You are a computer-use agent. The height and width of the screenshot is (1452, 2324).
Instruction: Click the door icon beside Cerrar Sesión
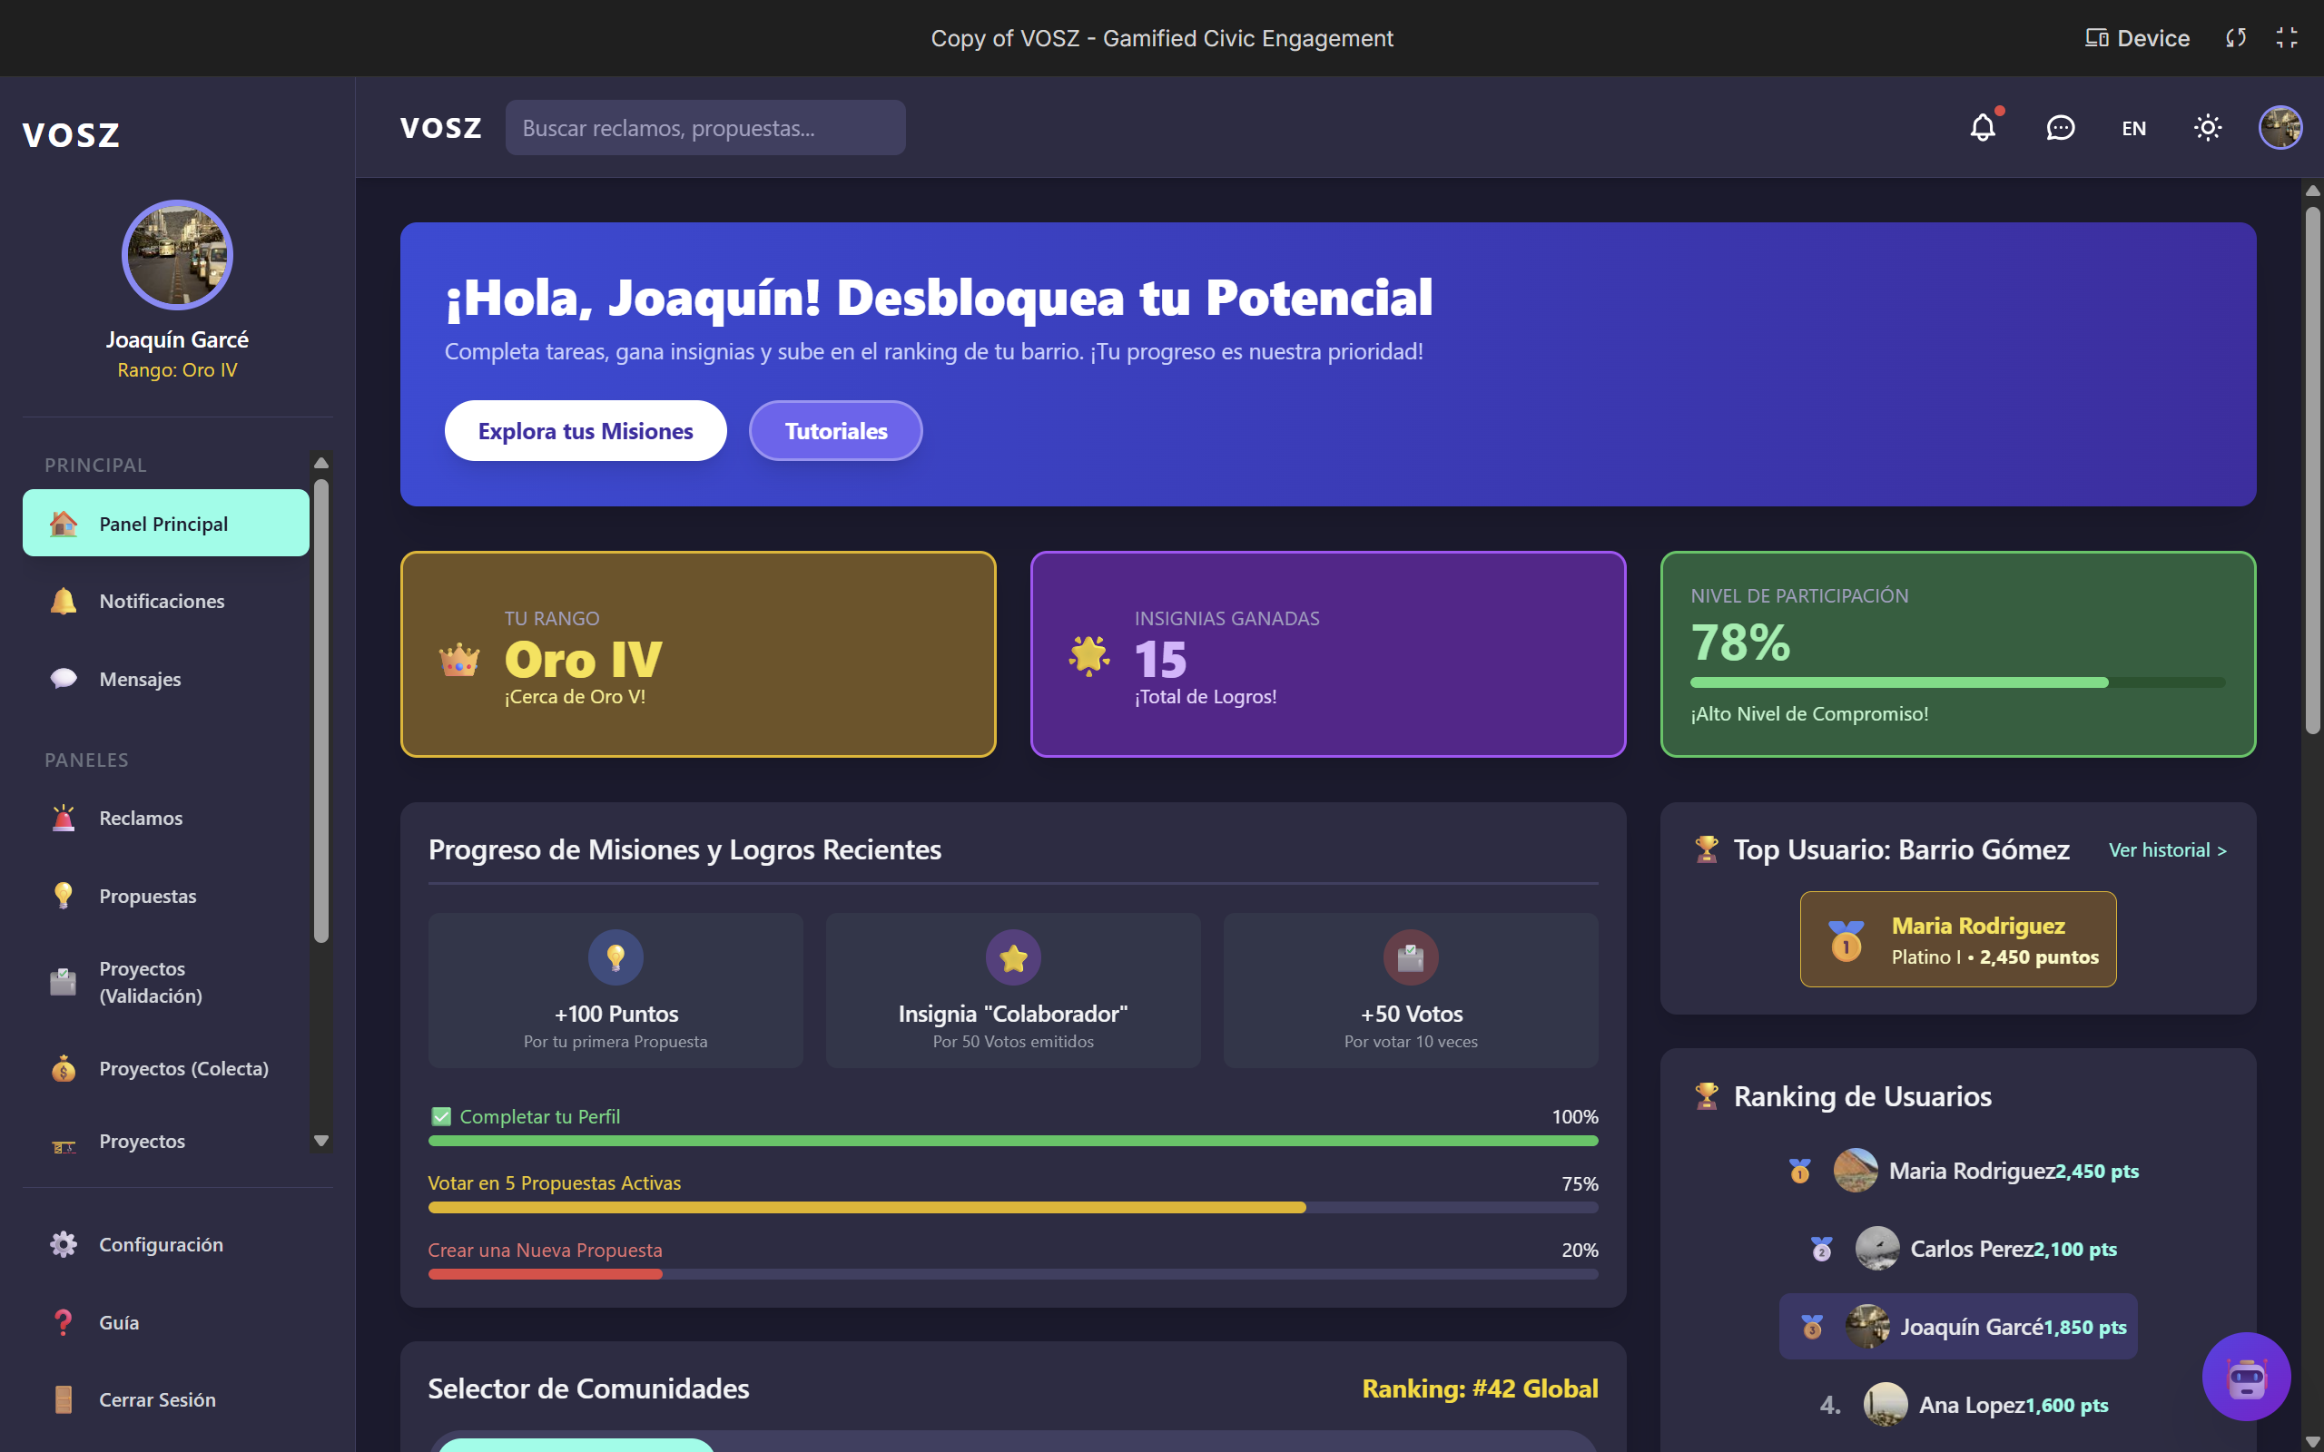point(64,1399)
